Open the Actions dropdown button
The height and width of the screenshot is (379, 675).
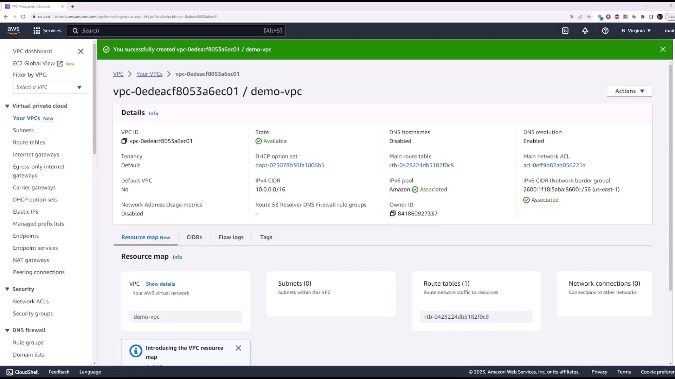coord(629,91)
